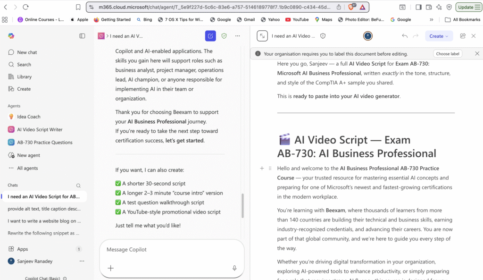Screen dimensions: 483x280
Task: Click the undo arrow above the document
Action: (405, 35)
